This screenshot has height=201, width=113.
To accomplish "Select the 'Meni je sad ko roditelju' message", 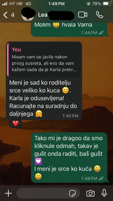I will coord(44,81).
